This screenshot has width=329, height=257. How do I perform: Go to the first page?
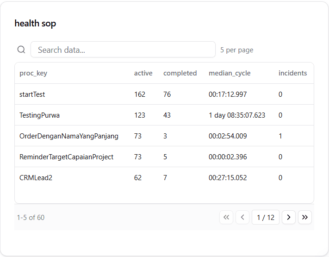coord(226,217)
